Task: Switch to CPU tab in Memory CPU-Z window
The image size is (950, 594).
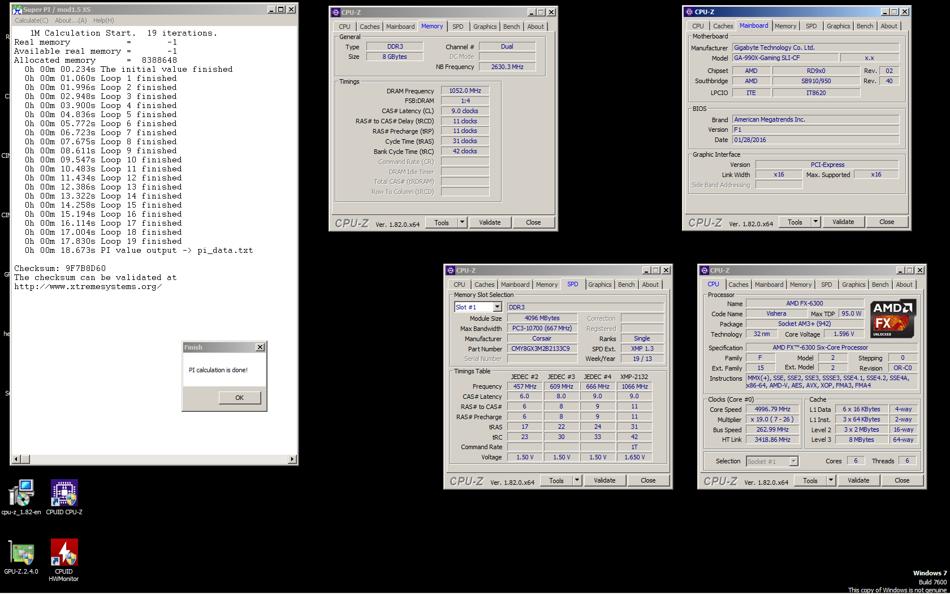Action: [344, 27]
